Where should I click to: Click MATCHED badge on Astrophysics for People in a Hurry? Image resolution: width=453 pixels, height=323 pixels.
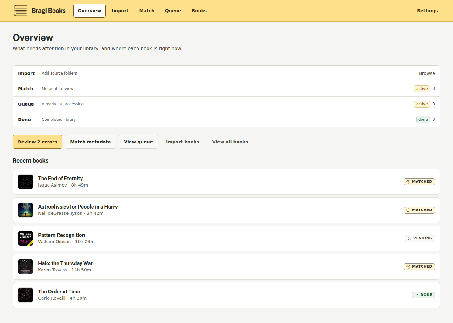[x=419, y=210]
